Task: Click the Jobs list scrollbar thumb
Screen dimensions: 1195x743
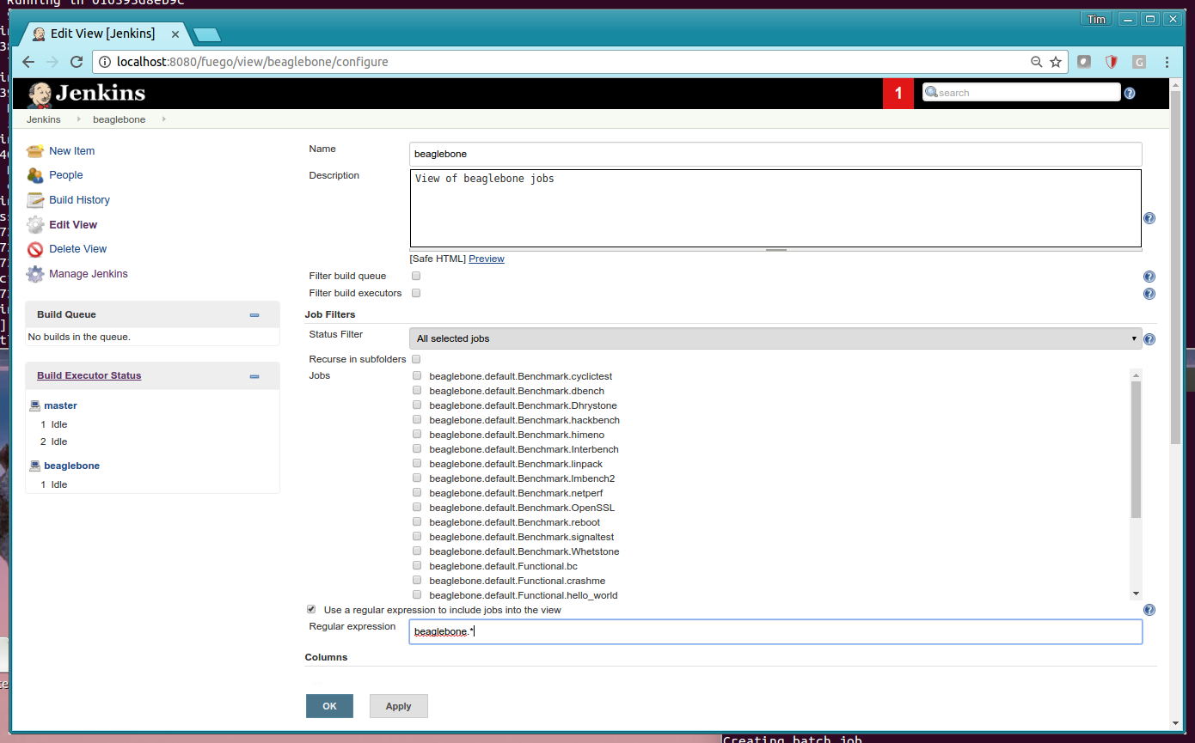Action: click(1136, 449)
